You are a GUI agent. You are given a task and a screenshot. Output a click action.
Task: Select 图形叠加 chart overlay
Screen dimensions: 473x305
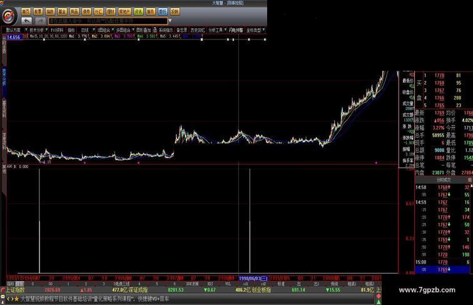[144, 30]
